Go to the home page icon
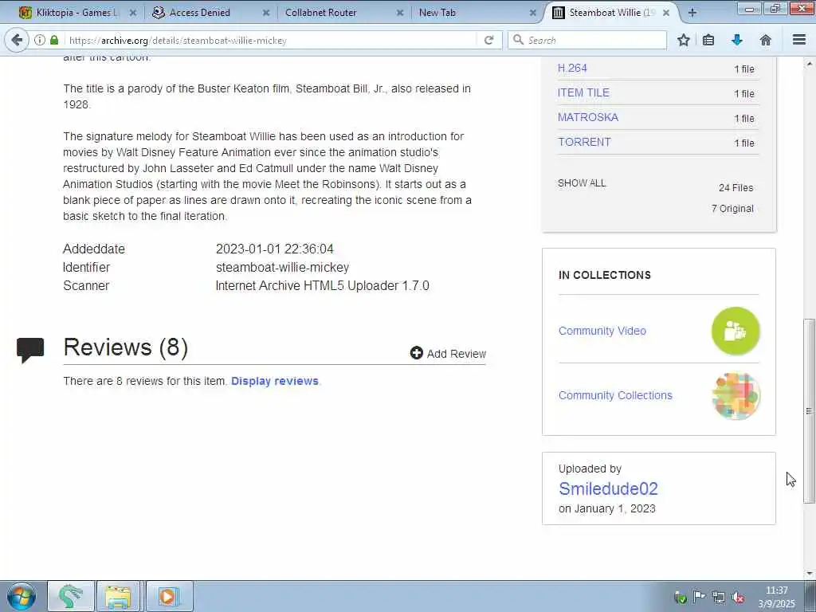816x612 pixels. [x=766, y=40]
